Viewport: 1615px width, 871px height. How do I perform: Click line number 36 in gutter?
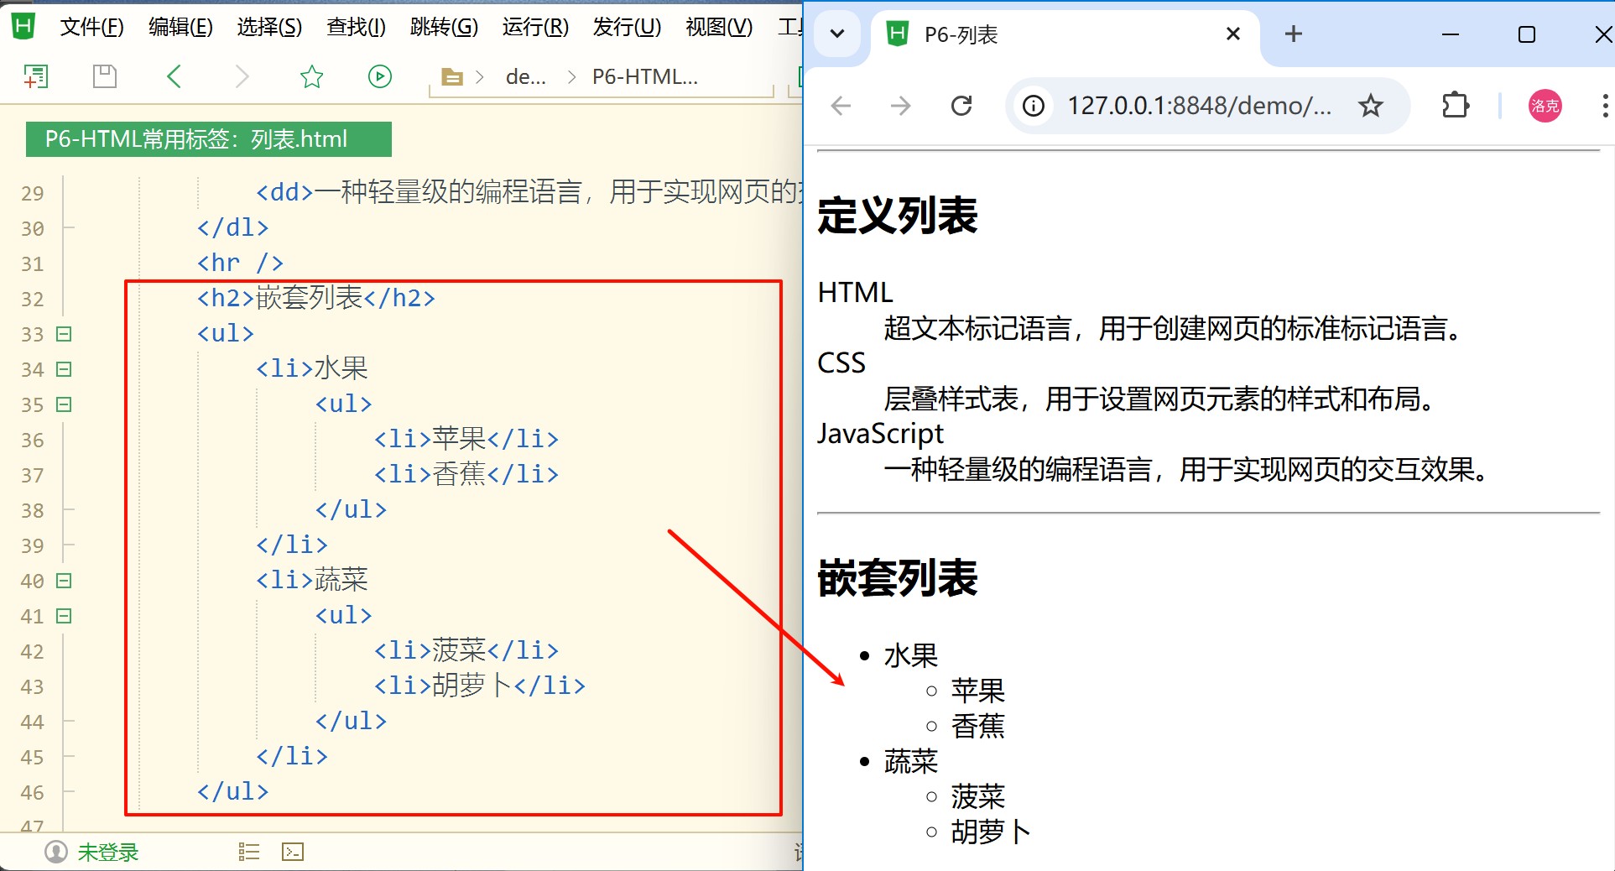tap(33, 440)
